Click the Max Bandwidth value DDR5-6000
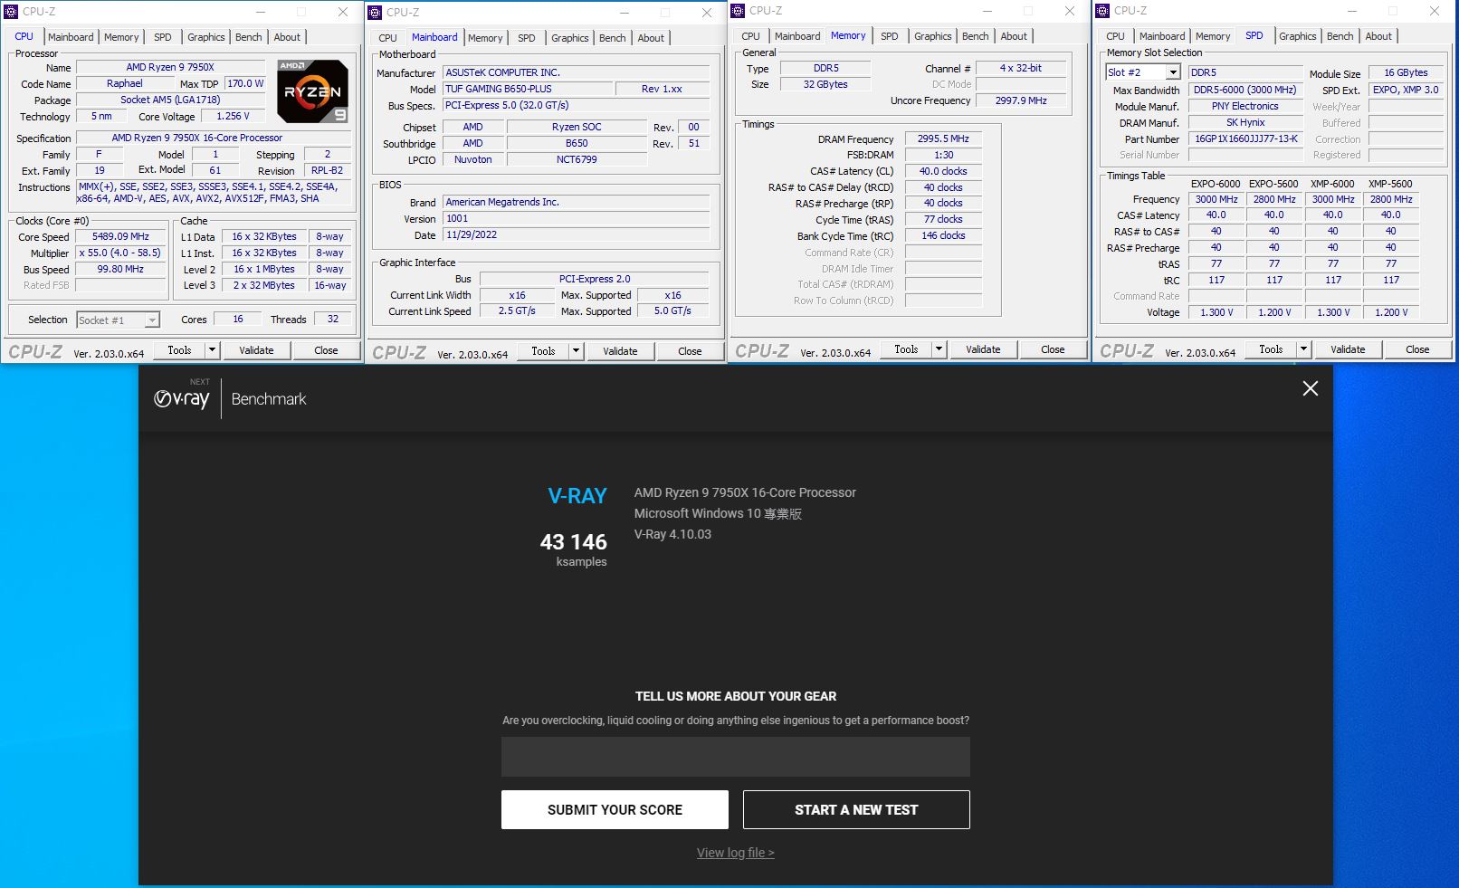This screenshot has height=888, width=1459. click(x=1245, y=90)
